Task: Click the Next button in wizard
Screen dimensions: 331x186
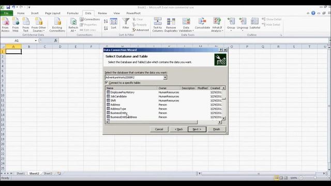Action: pyautogui.click(x=197, y=129)
